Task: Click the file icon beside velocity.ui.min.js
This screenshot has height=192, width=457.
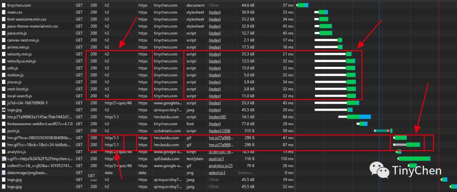Action: tap(3, 61)
